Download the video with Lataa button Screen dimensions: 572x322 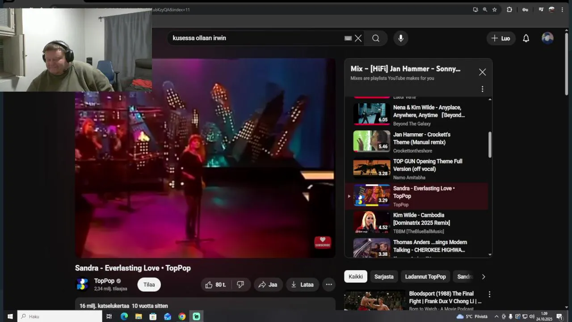(x=302, y=285)
